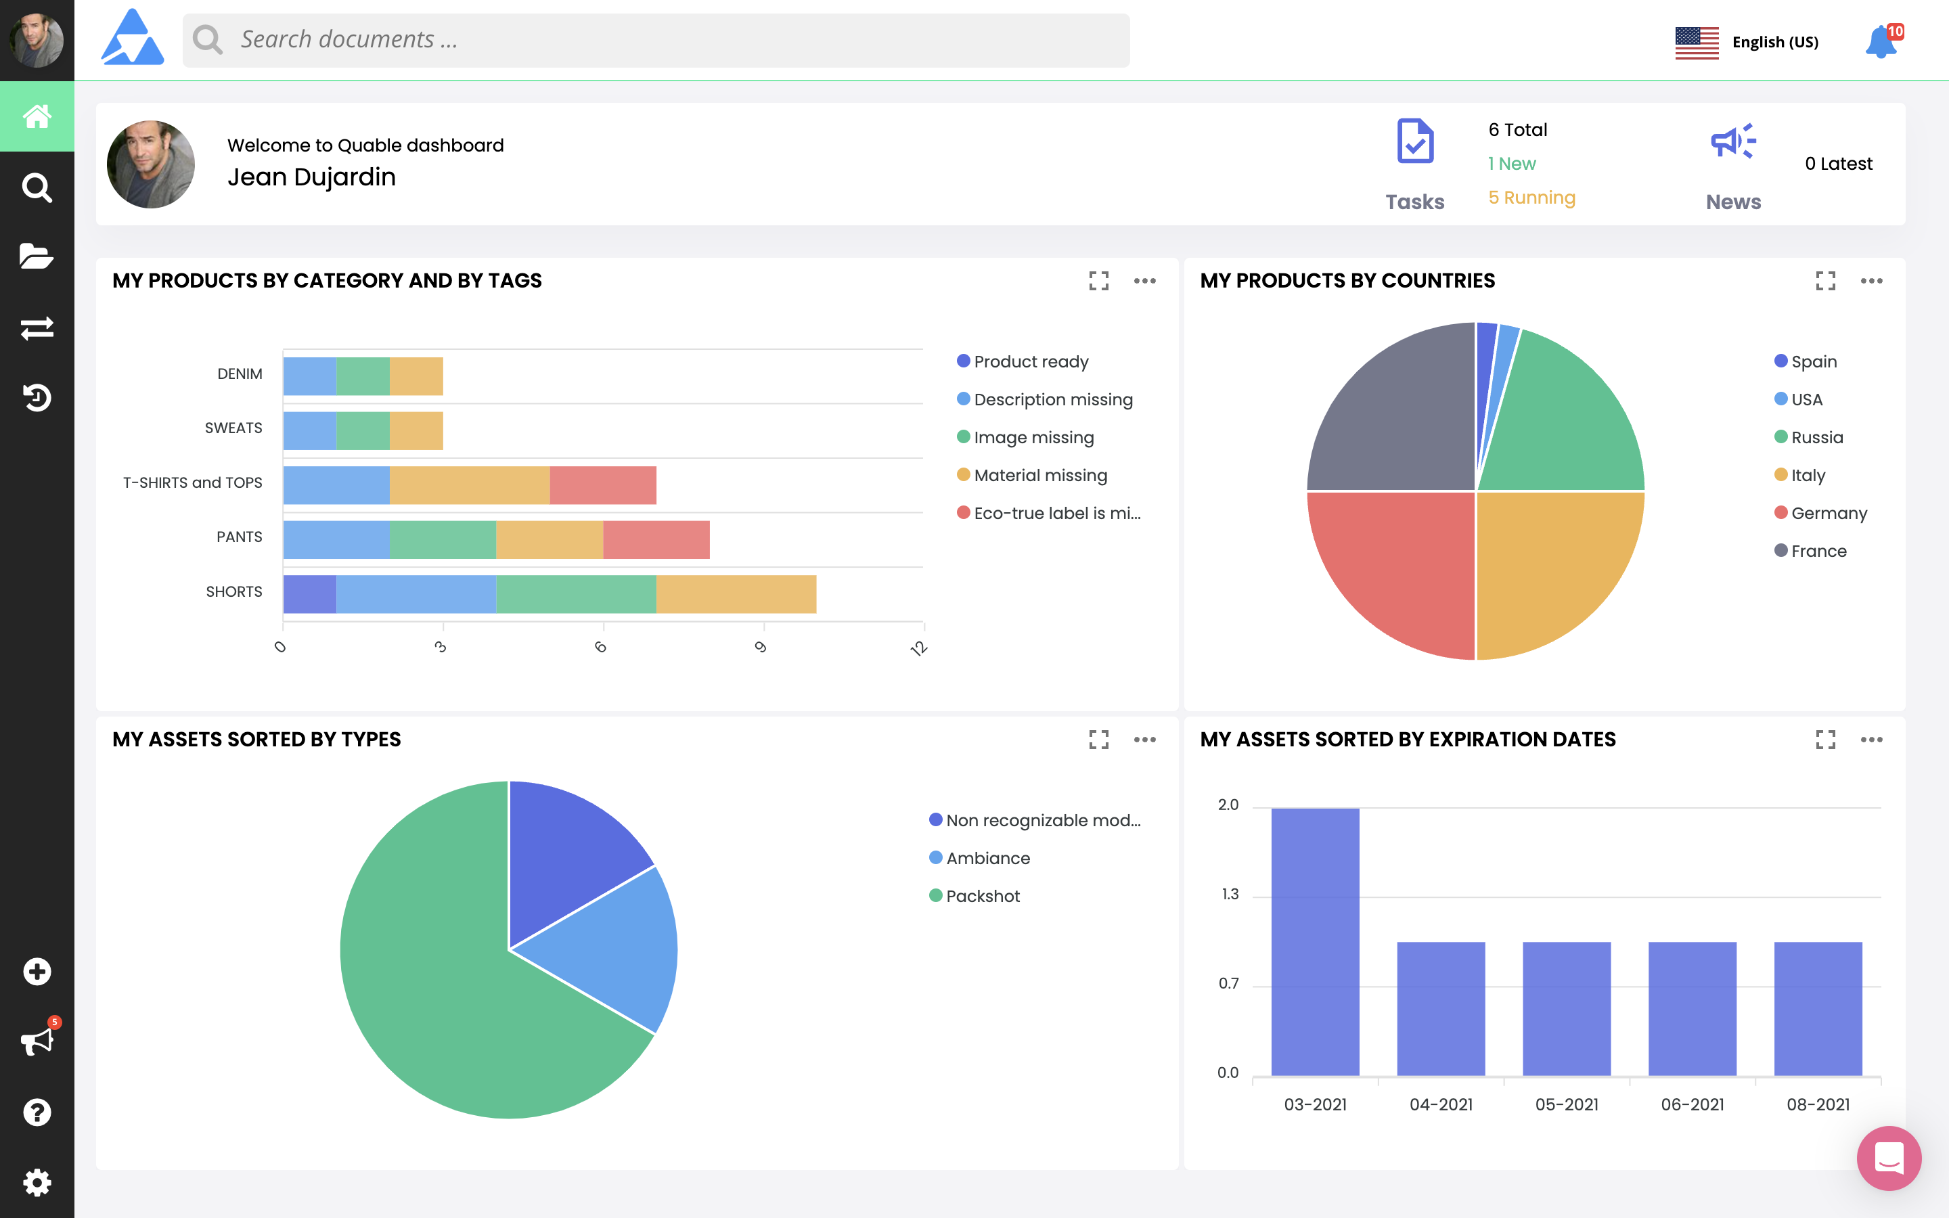Toggle Germany in countries legend

1821,513
